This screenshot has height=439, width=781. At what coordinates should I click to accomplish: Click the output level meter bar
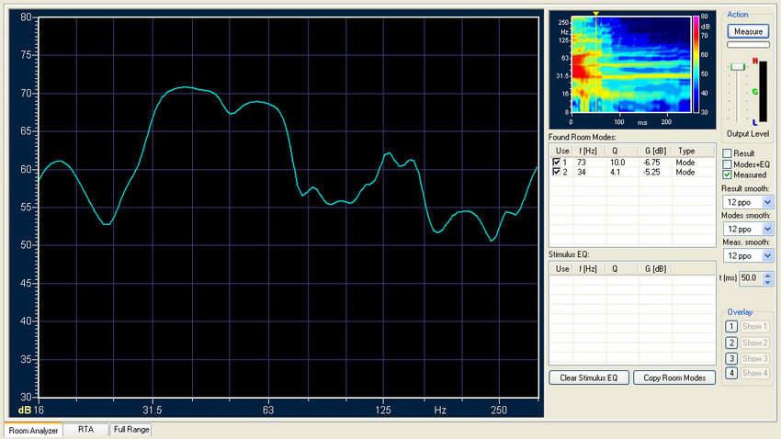click(x=763, y=91)
